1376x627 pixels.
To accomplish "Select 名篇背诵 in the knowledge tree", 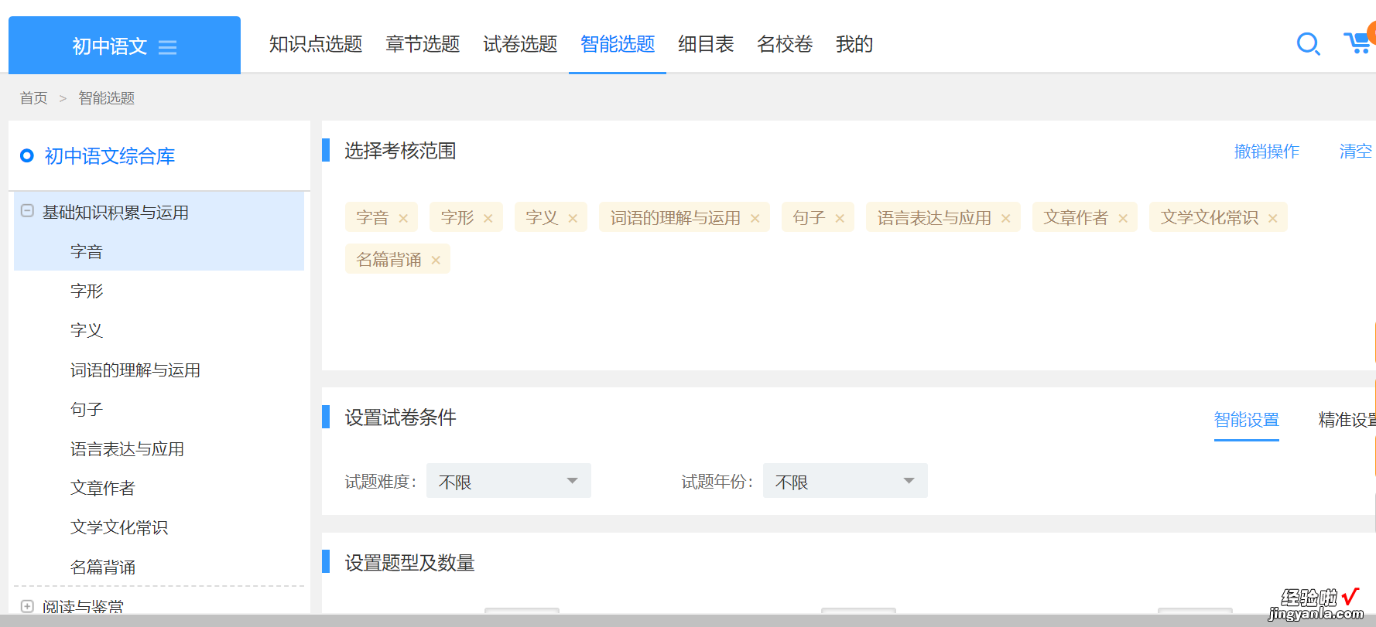I will [102, 567].
